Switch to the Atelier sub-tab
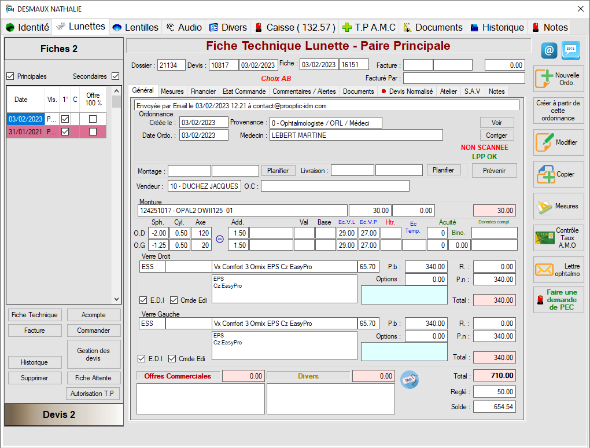Image resolution: width=590 pixels, height=448 pixels. coord(448,91)
